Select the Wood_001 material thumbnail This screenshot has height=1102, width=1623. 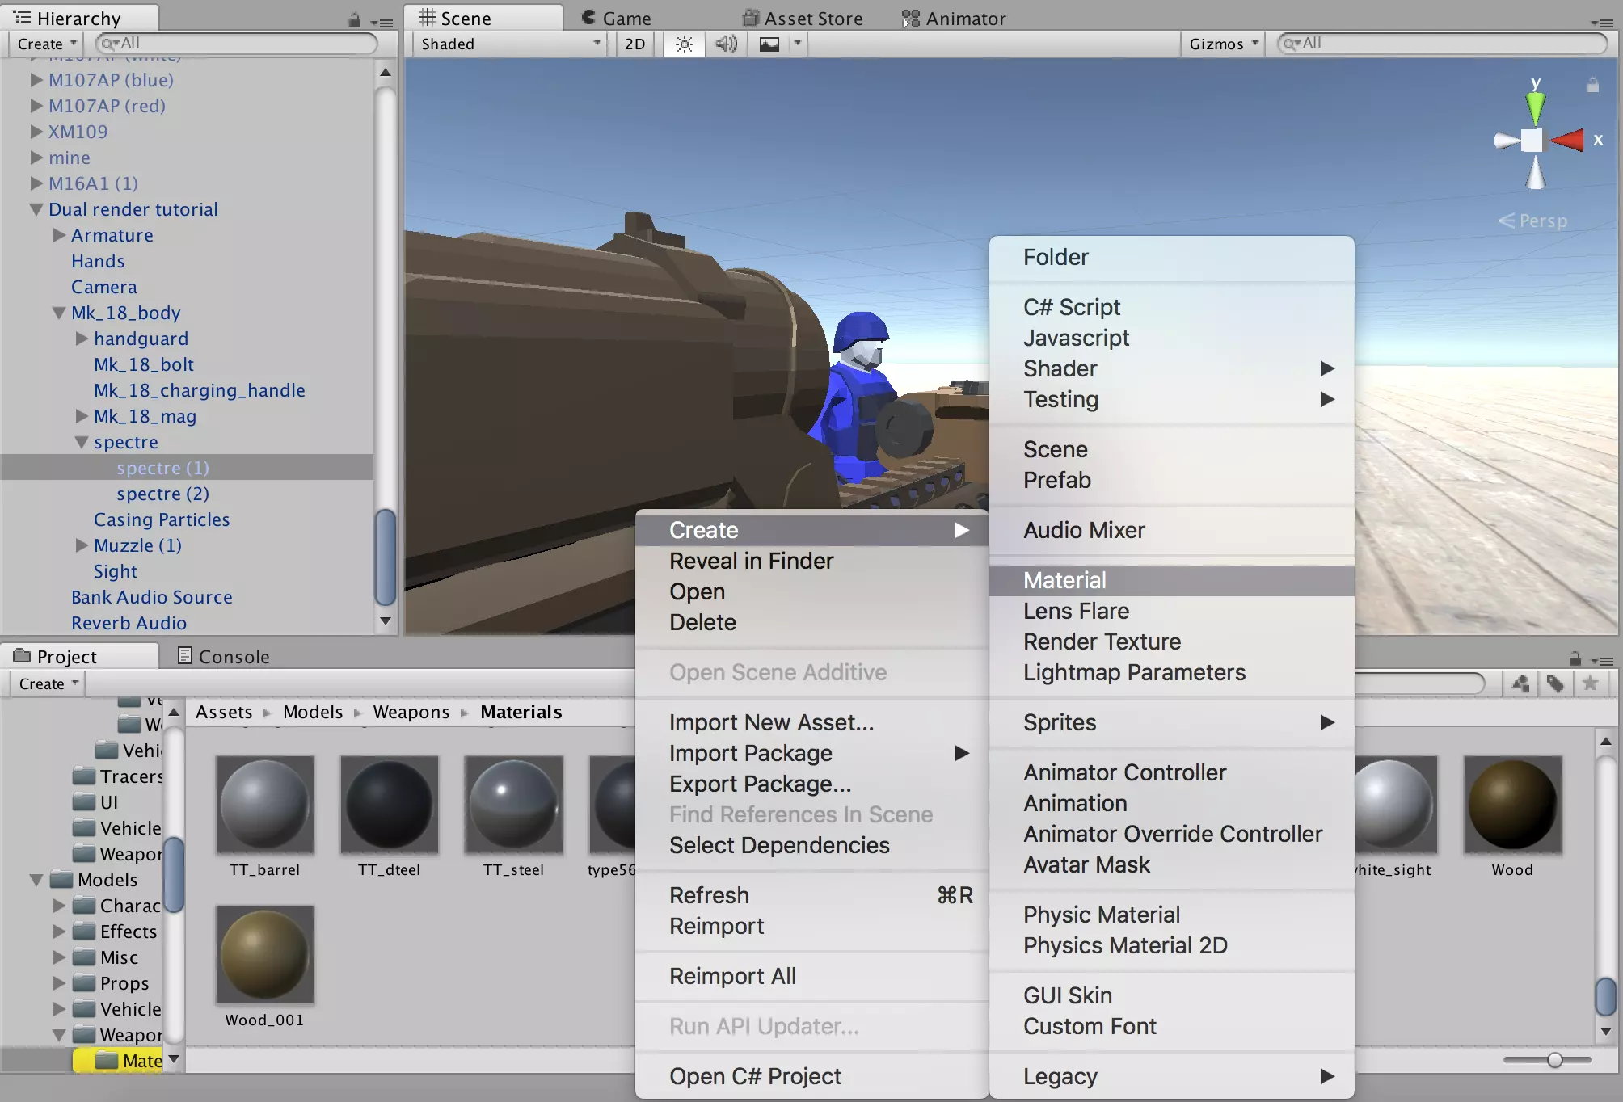coord(264,955)
